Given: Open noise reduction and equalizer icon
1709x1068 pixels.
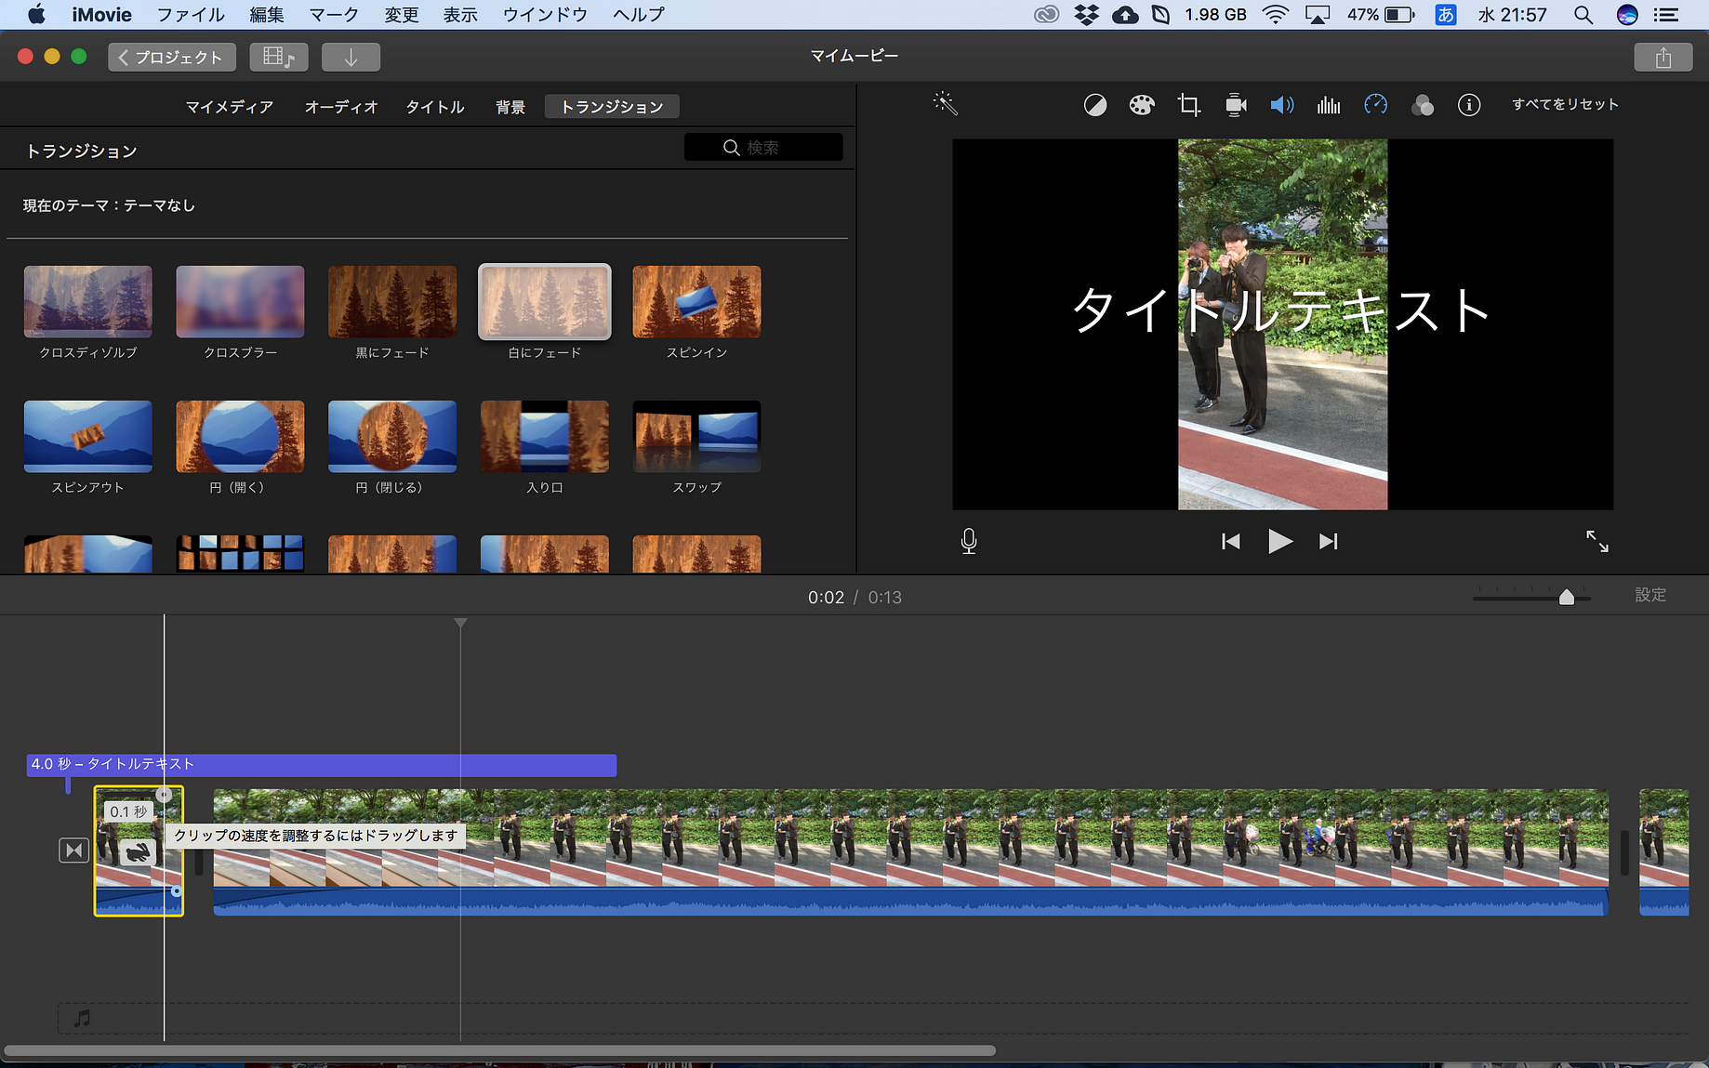Looking at the screenshot, I should (1329, 105).
